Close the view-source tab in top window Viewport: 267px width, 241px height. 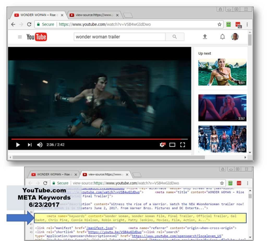point(117,15)
